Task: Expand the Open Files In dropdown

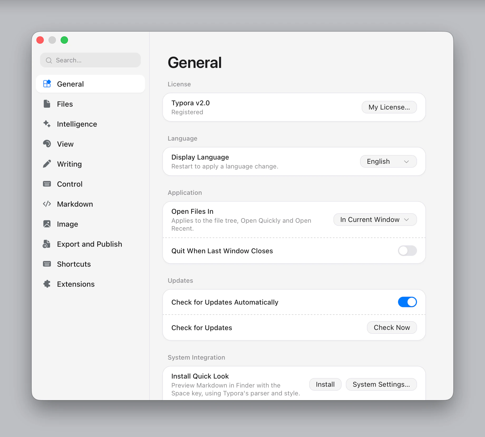Action: [x=375, y=220]
